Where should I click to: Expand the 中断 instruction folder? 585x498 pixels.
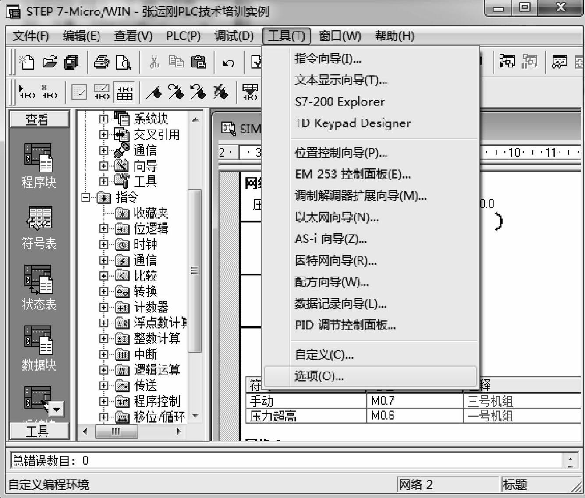(103, 354)
